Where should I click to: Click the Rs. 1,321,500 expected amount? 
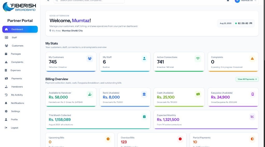click(168, 120)
